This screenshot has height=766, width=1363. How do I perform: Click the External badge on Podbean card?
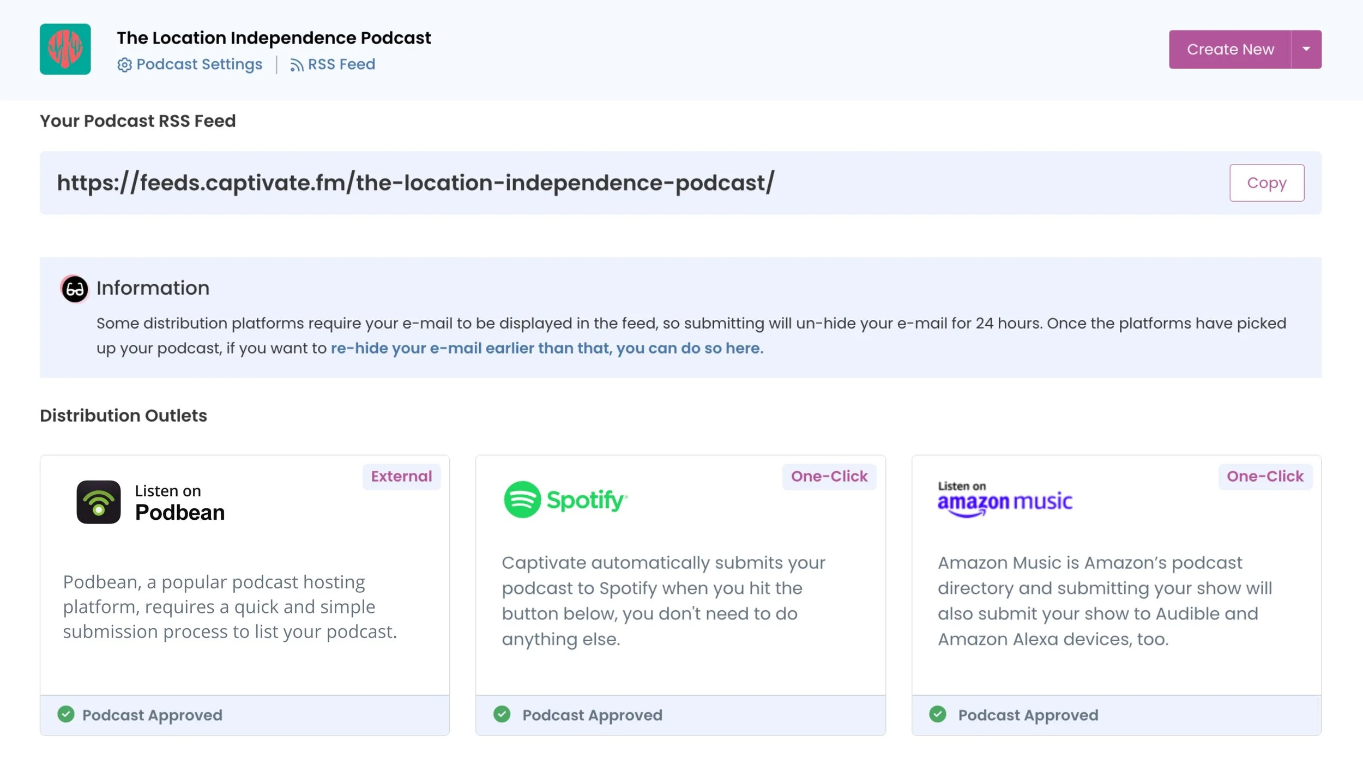click(401, 477)
